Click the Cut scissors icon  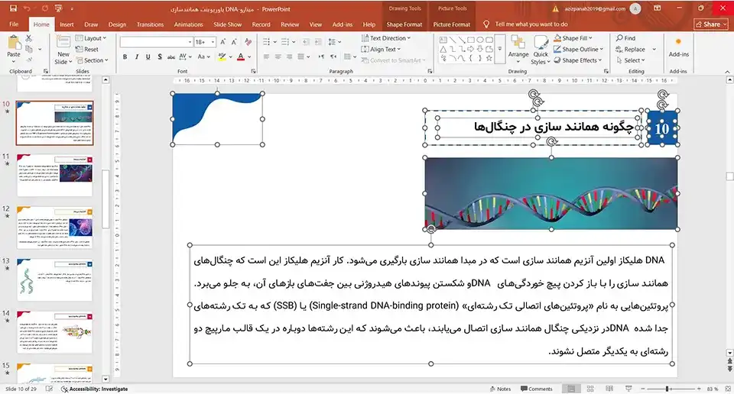coord(29,38)
